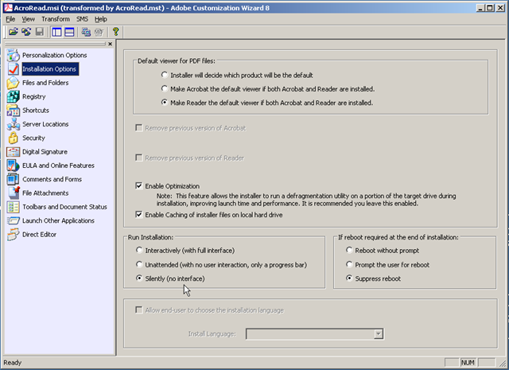509x370 pixels.
Task: Open Toolbars and Document Status label
Action: point(64,207)
